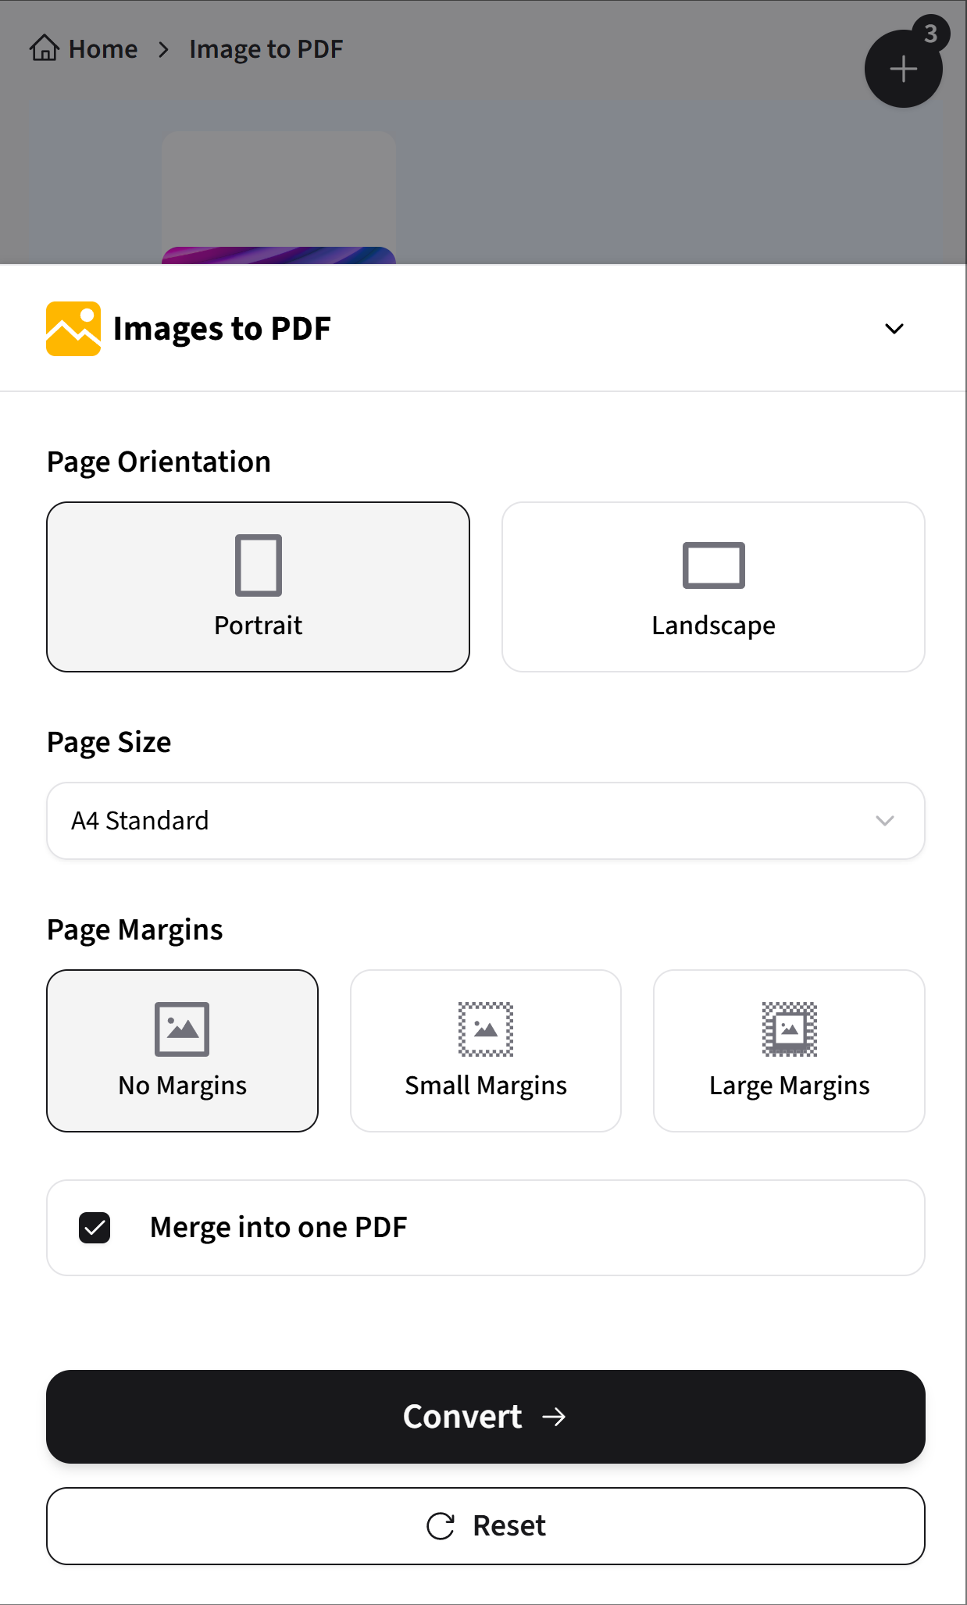
Task: Select the No Margins image icon
Action: click(182, 1028)
